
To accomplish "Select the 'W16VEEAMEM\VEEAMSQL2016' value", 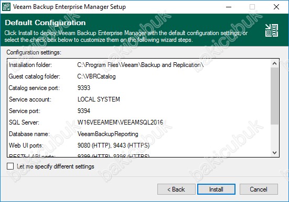I will pyautogui.click(x=120, y=122).
